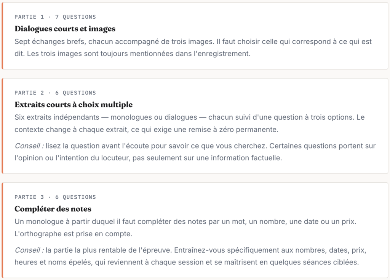Click the 'PARTIE 3 · 6 QUESTIONS' label
Viewport: 390px width, 280px height.
(55, 197)
